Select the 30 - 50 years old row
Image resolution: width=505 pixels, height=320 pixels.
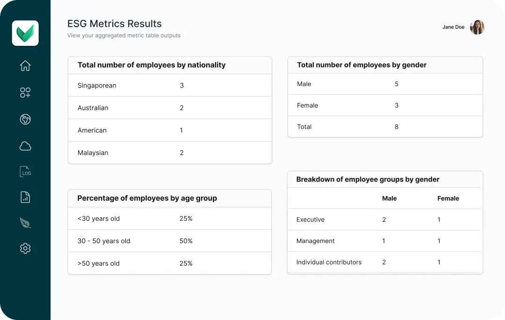pos(169,241)
